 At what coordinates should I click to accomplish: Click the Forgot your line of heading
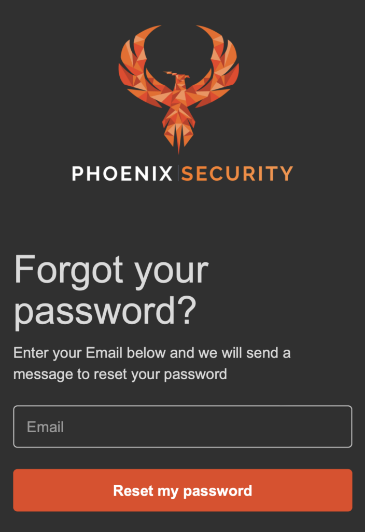pos(111,271)
